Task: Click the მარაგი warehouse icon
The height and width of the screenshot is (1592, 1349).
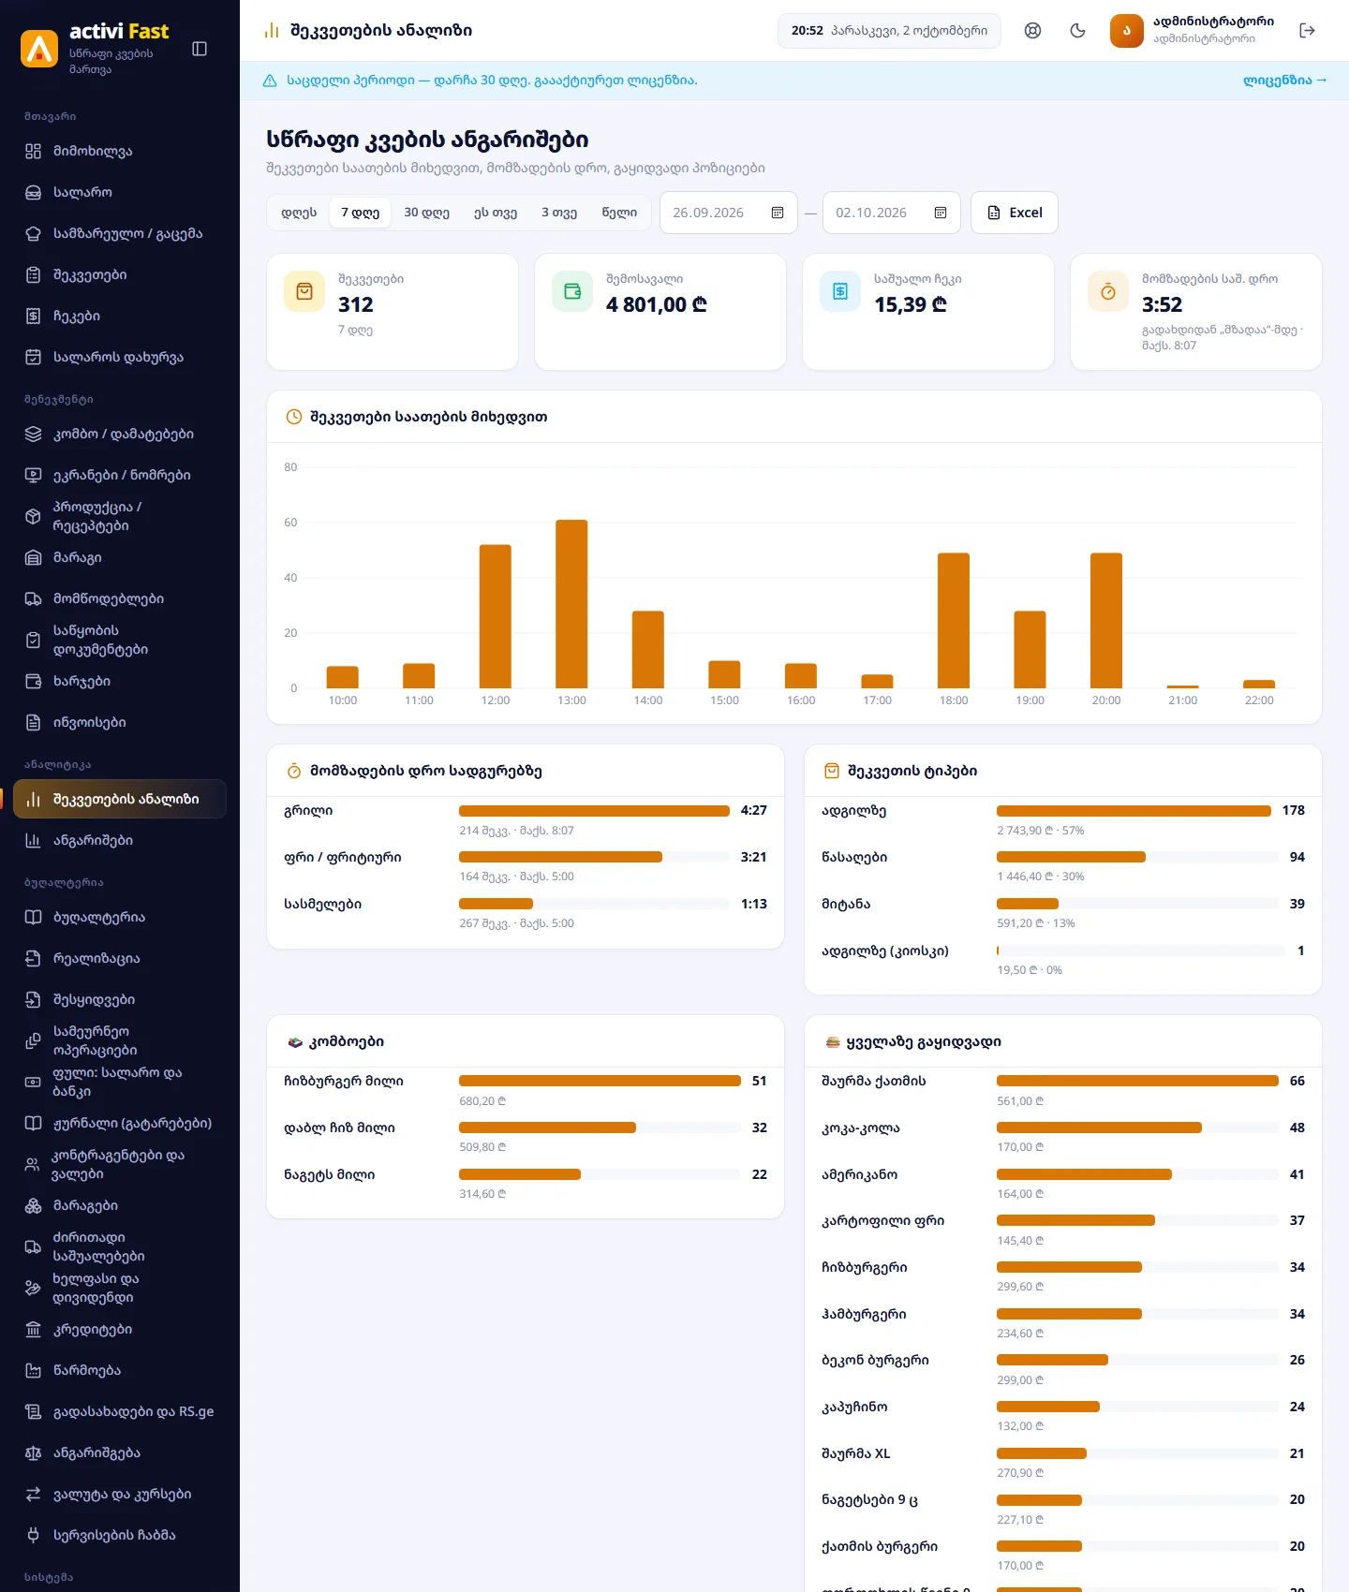Action: (33, 558)
